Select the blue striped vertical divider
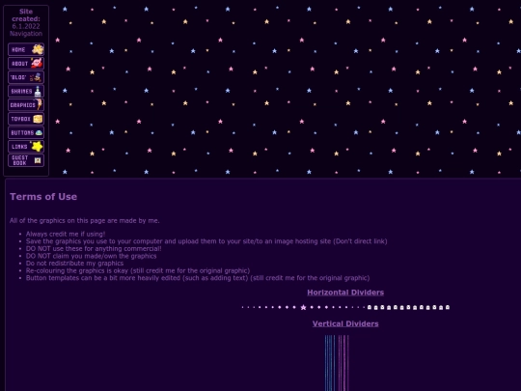The width and height of the screenshot is (521, 391). (330, 363)
